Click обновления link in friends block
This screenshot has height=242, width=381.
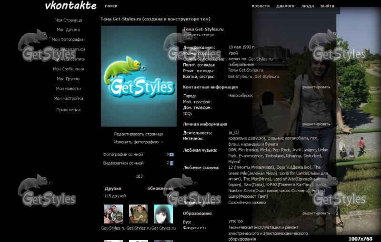[x=160, y=188]
